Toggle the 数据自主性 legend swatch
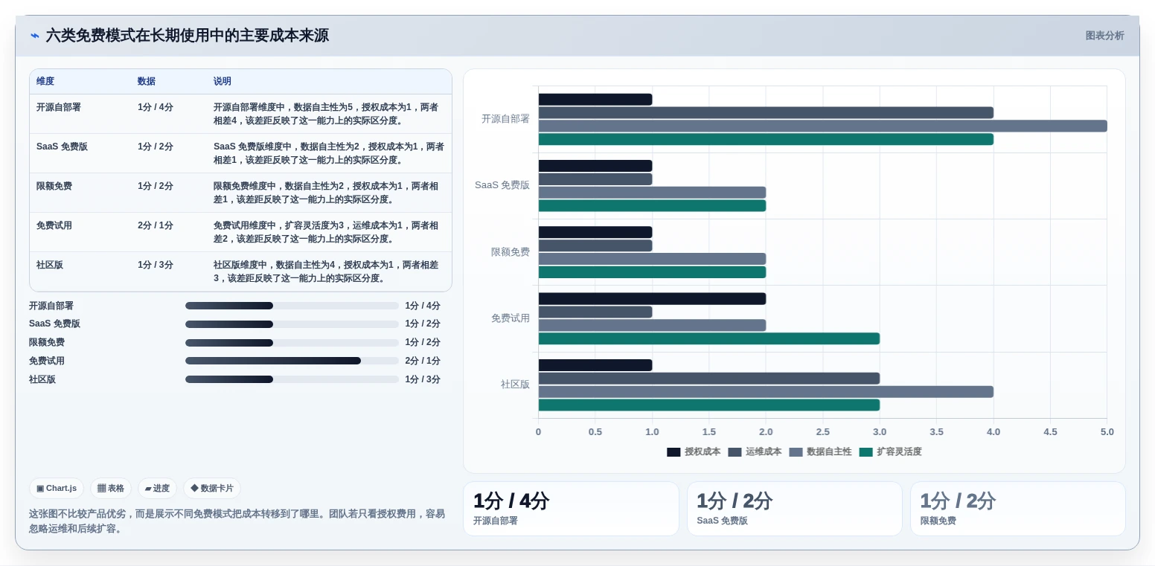The height and width of the screenshot is (566, 1155). (x=796, y=452)
